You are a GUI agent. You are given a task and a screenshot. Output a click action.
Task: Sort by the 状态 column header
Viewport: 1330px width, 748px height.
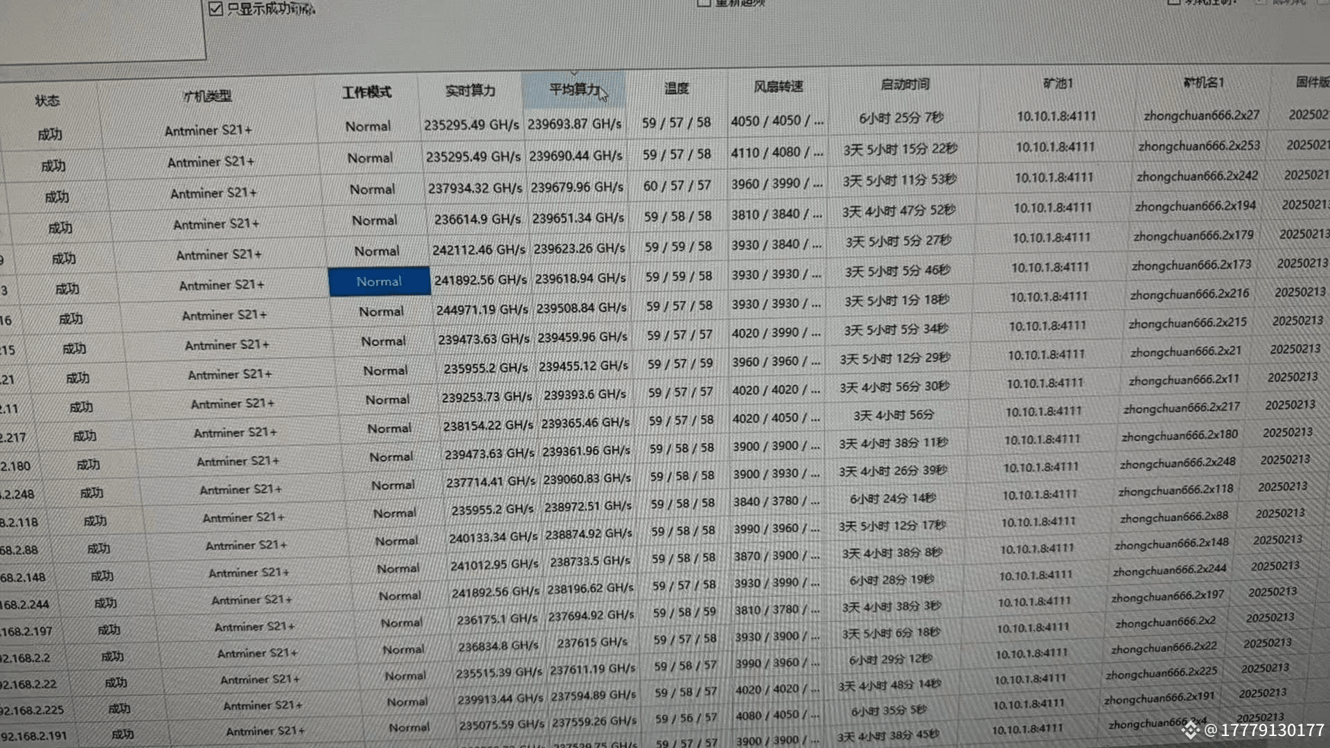(47, 101)
